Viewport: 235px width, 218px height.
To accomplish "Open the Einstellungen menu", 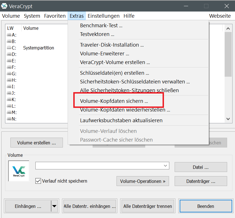I will (104, 16).
